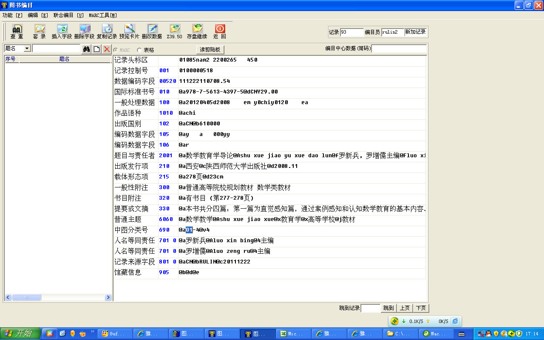This screenshot has width=544, height=340.
Task: Click the 新加记录 button
Action: pos(415,32)
